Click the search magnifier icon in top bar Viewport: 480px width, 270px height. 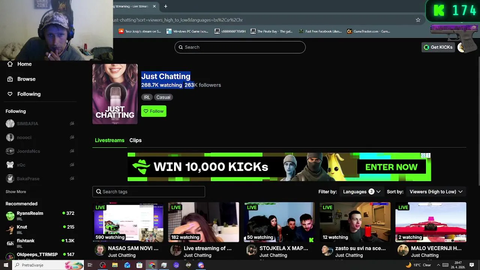point(181,47)
